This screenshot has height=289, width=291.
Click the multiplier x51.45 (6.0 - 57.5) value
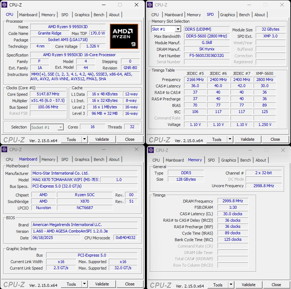coord(48,100)
